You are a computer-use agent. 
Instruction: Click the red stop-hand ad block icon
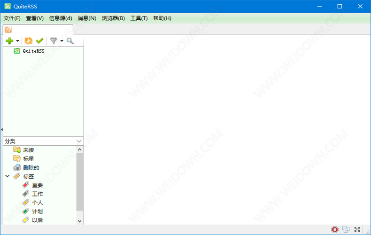coord(335,229)
